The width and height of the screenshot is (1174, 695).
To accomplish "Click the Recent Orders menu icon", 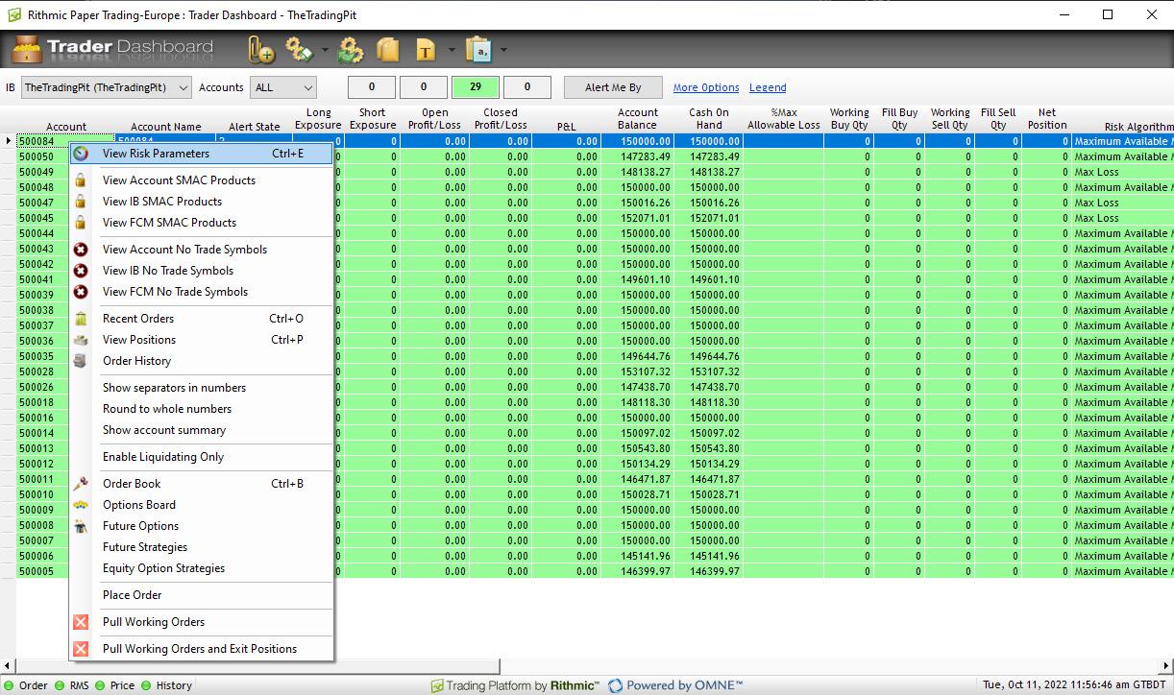I will [x=81, y=319].
